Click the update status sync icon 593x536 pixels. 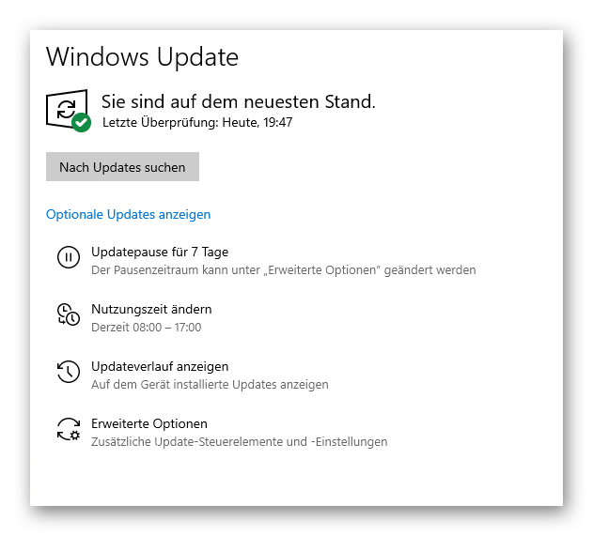tap(67, 109)
